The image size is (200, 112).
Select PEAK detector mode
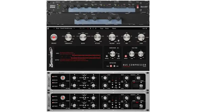111,66
